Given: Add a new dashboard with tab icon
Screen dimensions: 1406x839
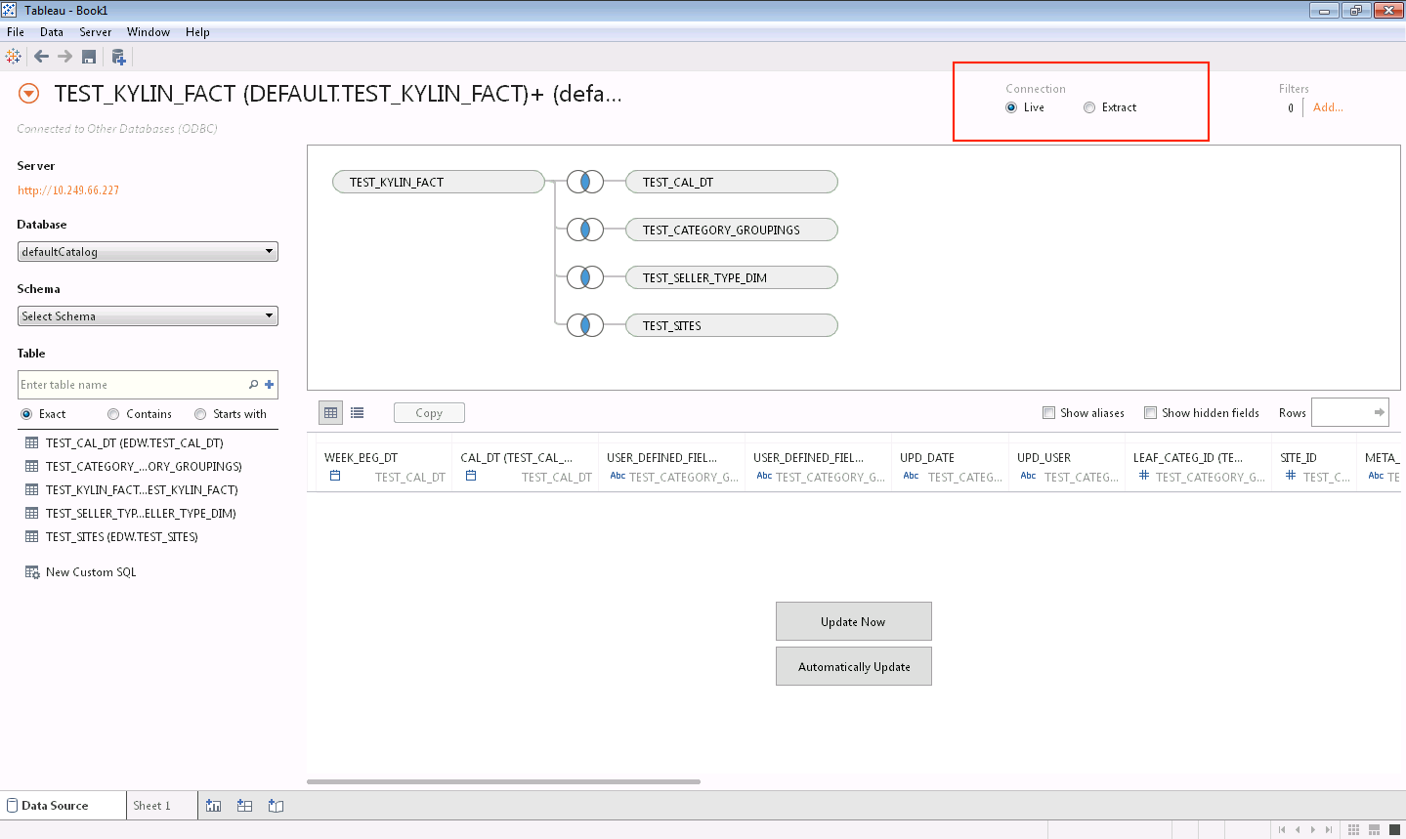Looking at the screenshot, I should (245, 806).
